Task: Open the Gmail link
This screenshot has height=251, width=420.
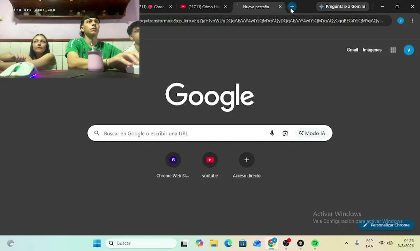Action: [x=352, y=50]
